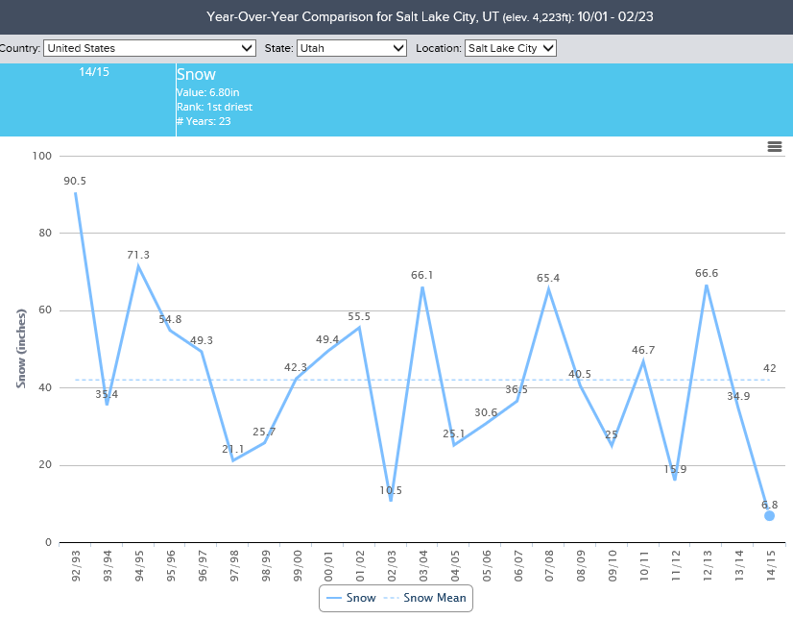Click the dashed Snow Mean line label 42
Screen dimensions: 793x619
tap(769, 368)
